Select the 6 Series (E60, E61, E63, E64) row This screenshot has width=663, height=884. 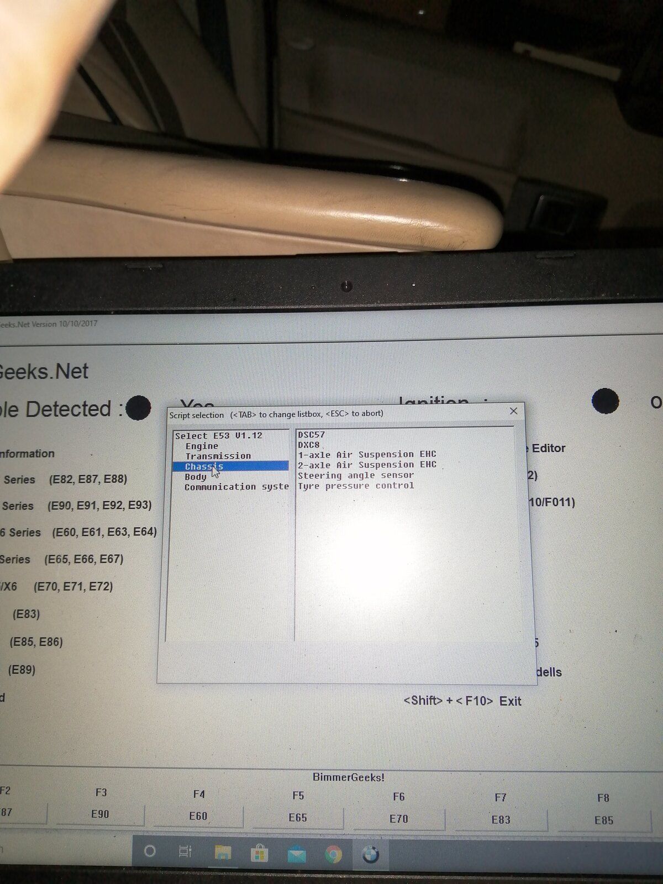coord(78,532)
